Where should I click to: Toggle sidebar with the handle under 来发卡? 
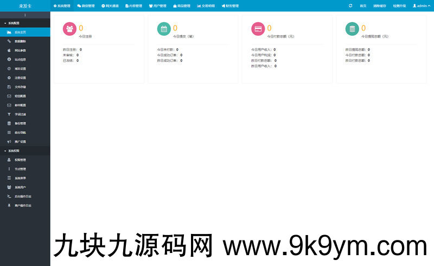click(25, 15)
